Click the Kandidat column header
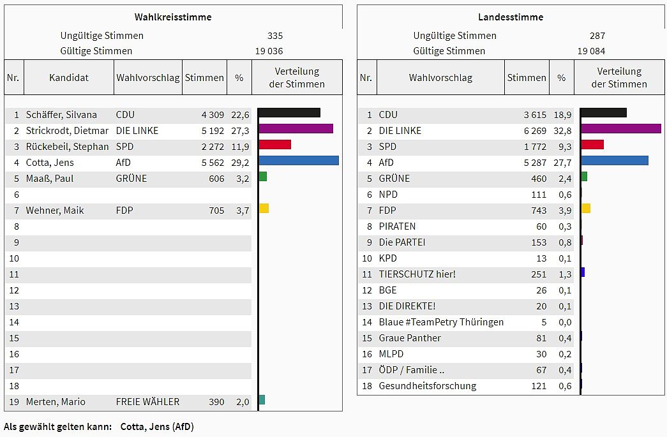Viewport: 667px width, 437px height. click(69, 78)
